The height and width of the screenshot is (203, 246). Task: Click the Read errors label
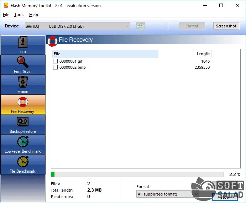[62, 197]
